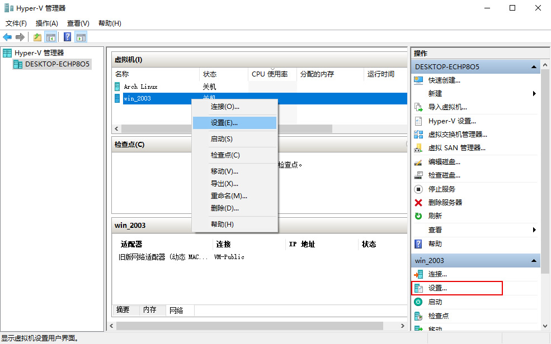Viewport: 551px width, 344px height.
Task: Click the Hyper-V Manager root tree icon
Action: tap(7, 53)
